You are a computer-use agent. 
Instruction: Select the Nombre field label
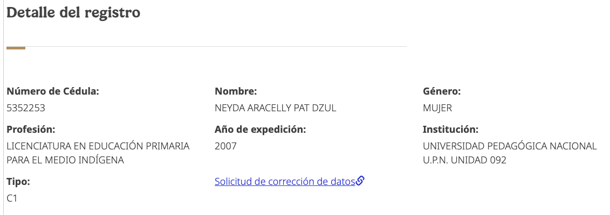(236, 91)
